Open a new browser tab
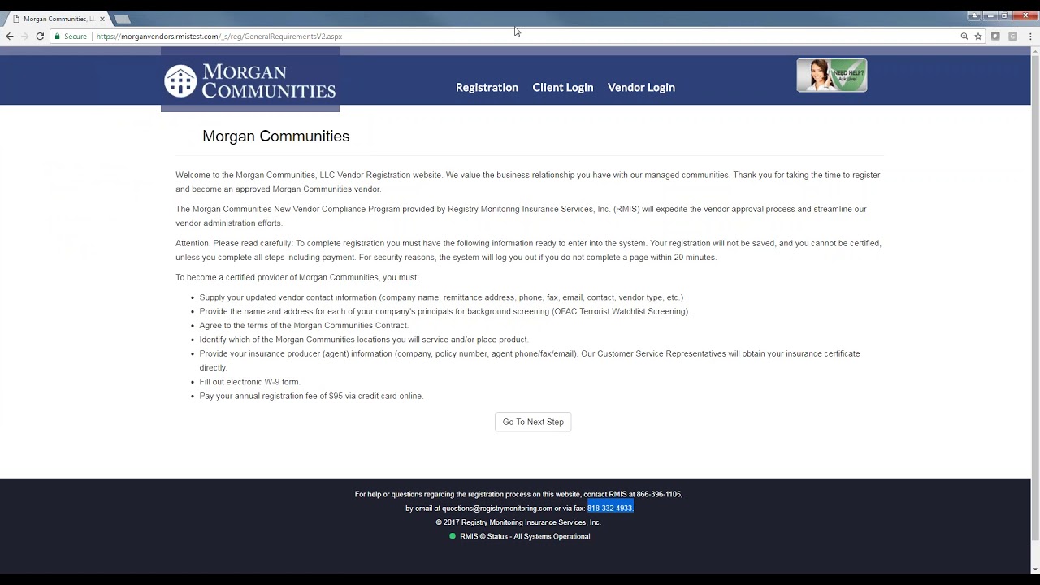 pos(122,19)
